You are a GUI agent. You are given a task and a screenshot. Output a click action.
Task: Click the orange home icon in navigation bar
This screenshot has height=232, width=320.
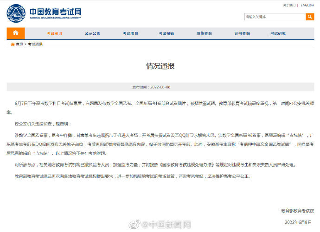[x=16, y=33]
